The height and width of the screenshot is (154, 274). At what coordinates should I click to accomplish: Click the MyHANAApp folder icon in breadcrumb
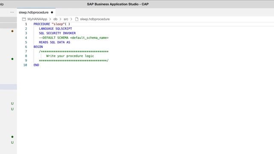click(x=24, y=19)
